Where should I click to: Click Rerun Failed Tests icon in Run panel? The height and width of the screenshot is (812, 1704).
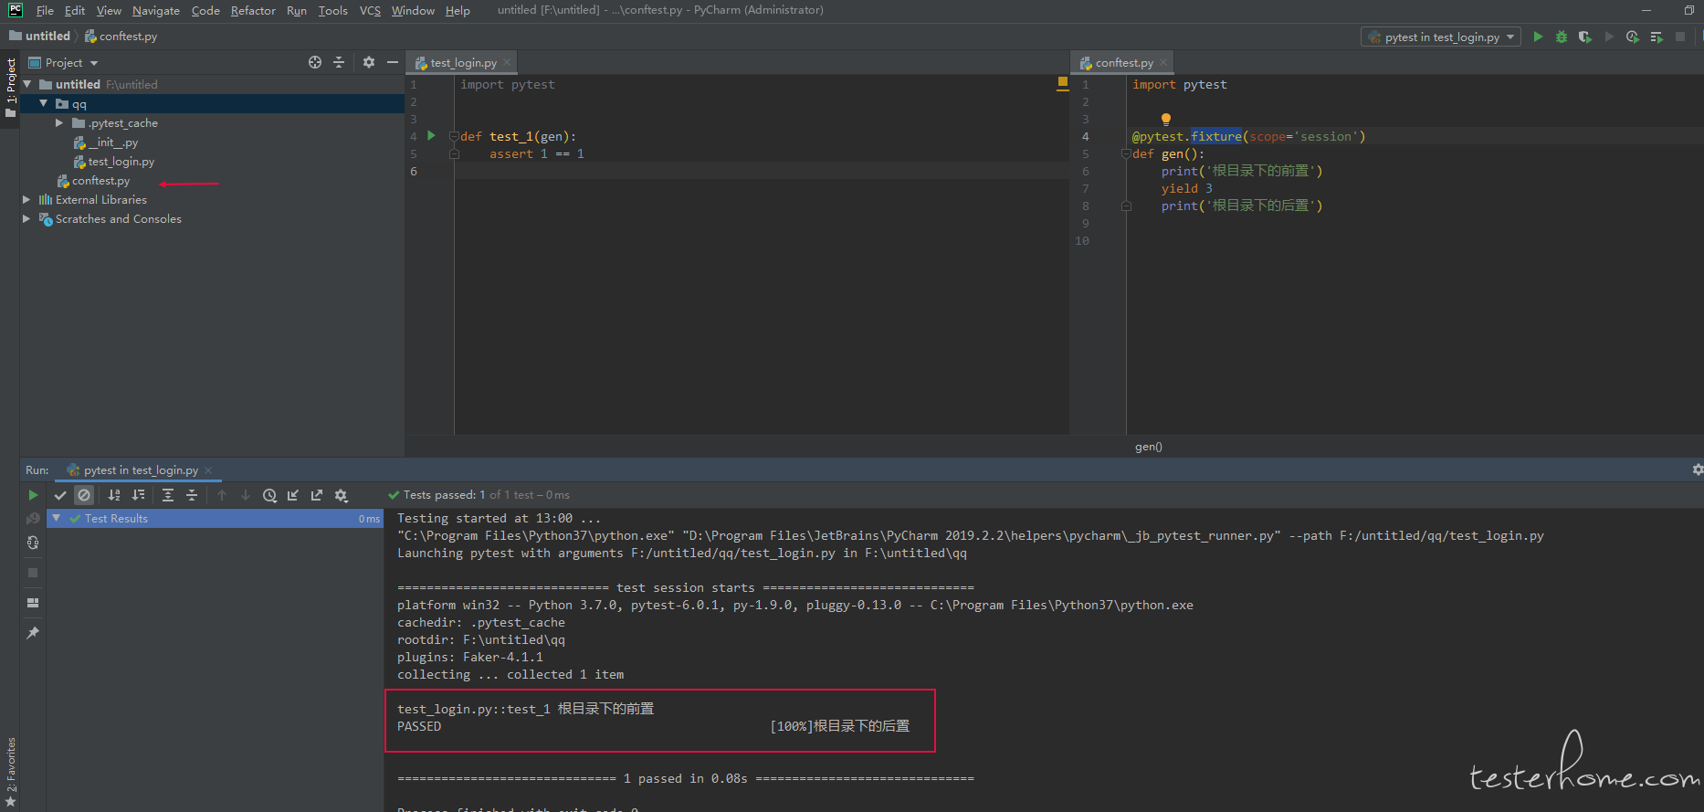coord(33,519)
